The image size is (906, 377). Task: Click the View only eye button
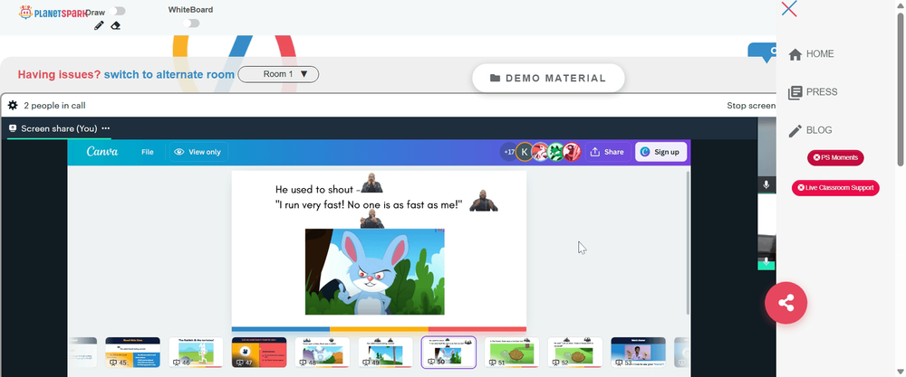(198, 152)
